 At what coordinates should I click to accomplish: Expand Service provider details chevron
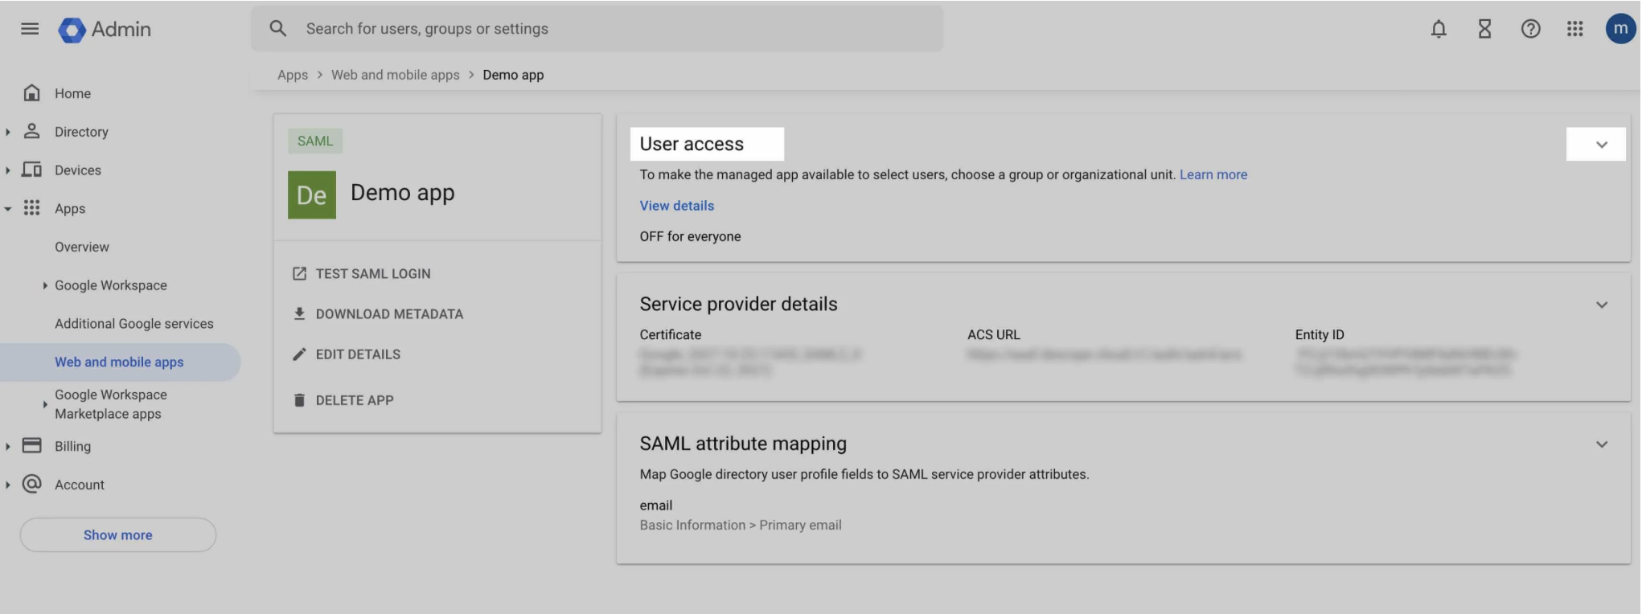pyautogui.click(x=1601, y=305)
